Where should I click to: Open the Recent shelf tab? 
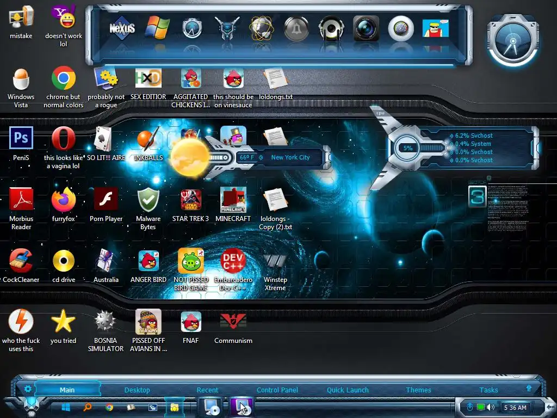pyautogui.click(x=207, y=390)
